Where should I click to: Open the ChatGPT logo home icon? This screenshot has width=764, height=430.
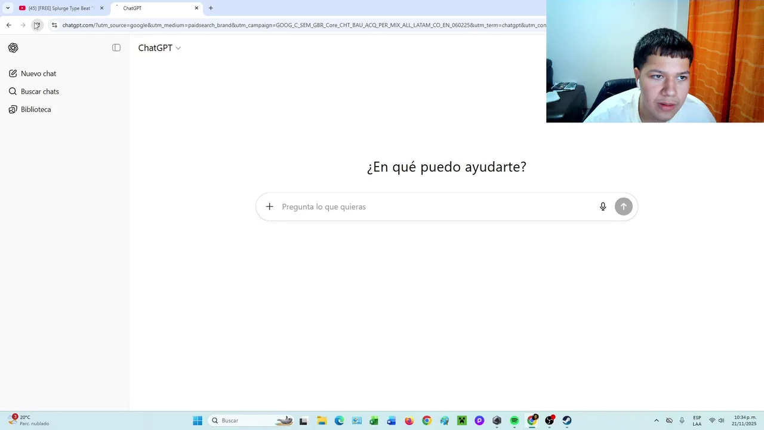point(13,48)
